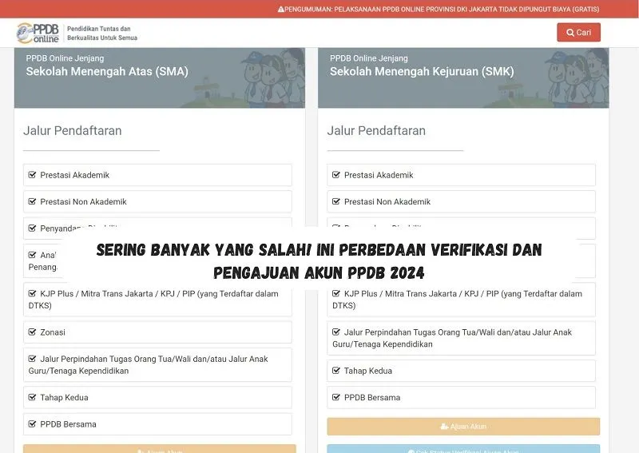Click the SMA Ajuan Akun button

(159, 449)
